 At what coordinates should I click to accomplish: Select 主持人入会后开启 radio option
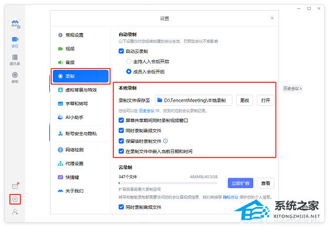coord(129,61)
